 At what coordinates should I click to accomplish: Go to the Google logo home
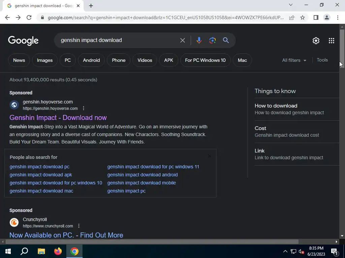pyautogui.click(x=23, y=41)
